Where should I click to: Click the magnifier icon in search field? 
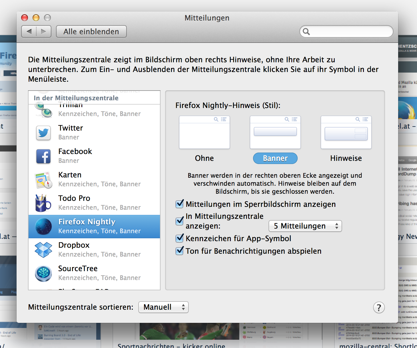pyautogui.click(x=306, y=31)
